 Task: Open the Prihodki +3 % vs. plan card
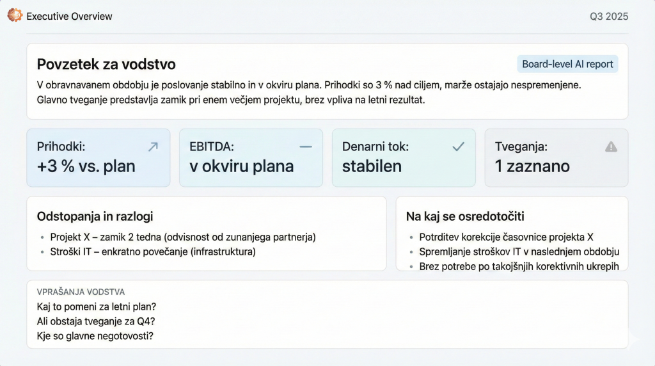click(99, 158)
